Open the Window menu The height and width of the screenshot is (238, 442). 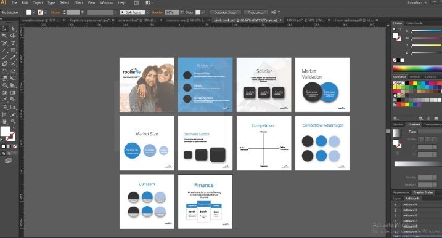pos(106,3)
